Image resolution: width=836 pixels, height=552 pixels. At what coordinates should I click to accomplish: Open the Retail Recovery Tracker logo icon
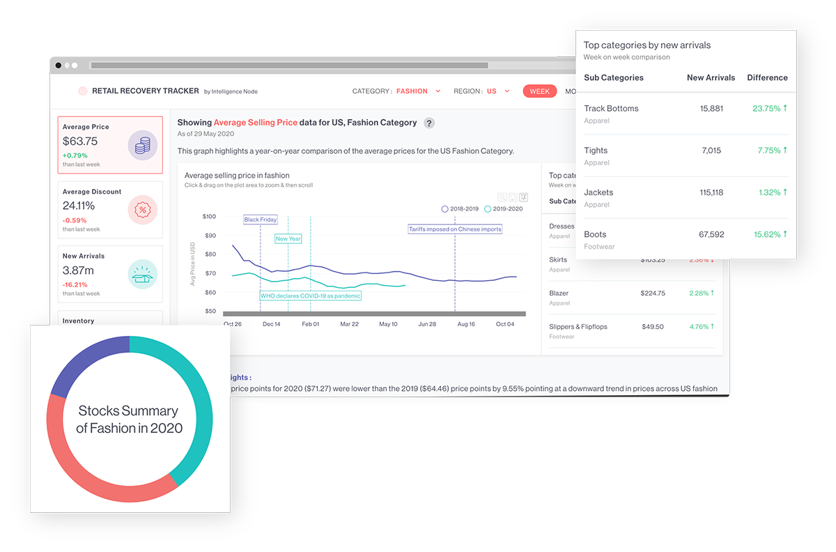[x=82, y=91]
